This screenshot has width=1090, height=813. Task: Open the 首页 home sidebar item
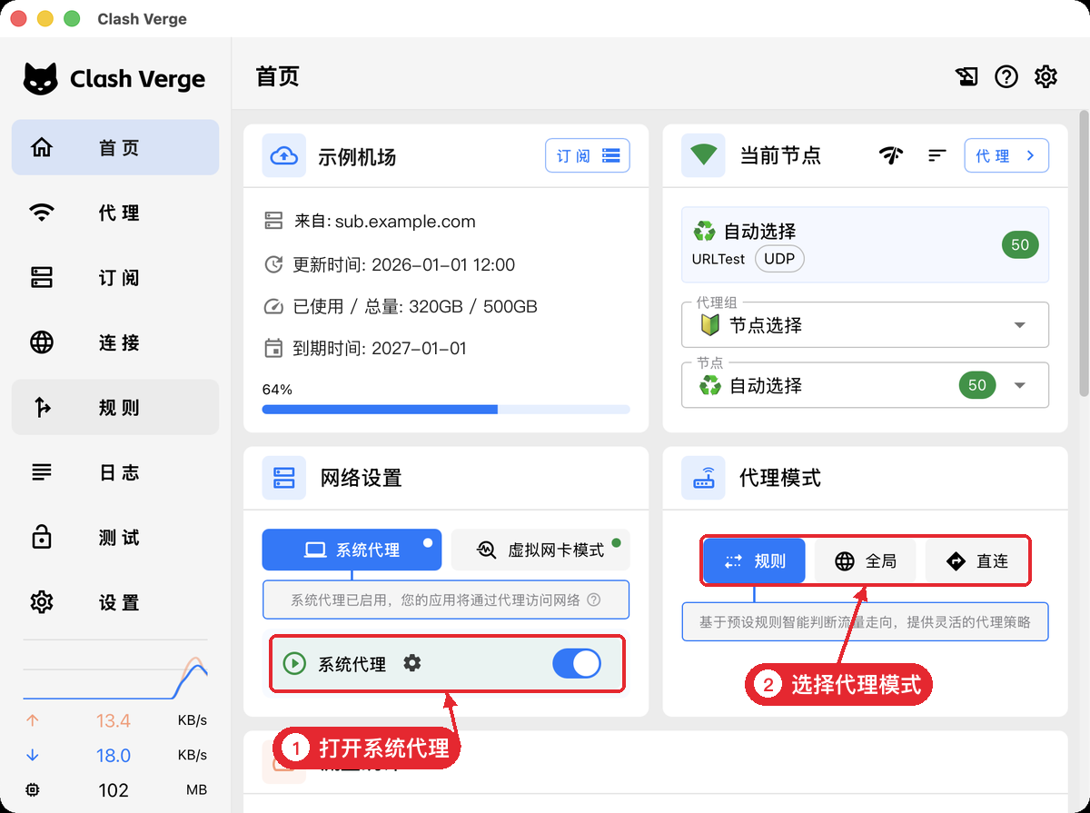(x=115, y=147)
